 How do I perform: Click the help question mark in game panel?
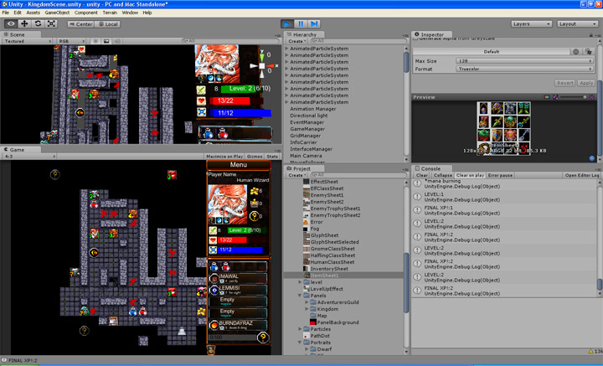(263, 338)
